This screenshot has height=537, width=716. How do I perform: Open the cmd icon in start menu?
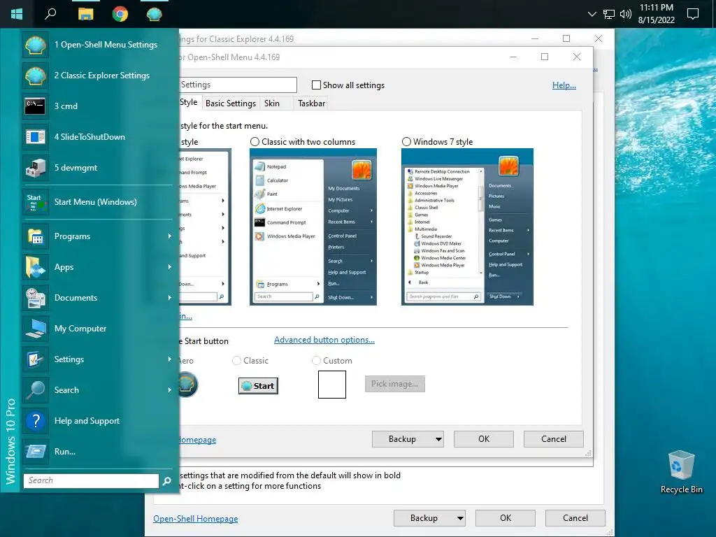tap(35, 106)
